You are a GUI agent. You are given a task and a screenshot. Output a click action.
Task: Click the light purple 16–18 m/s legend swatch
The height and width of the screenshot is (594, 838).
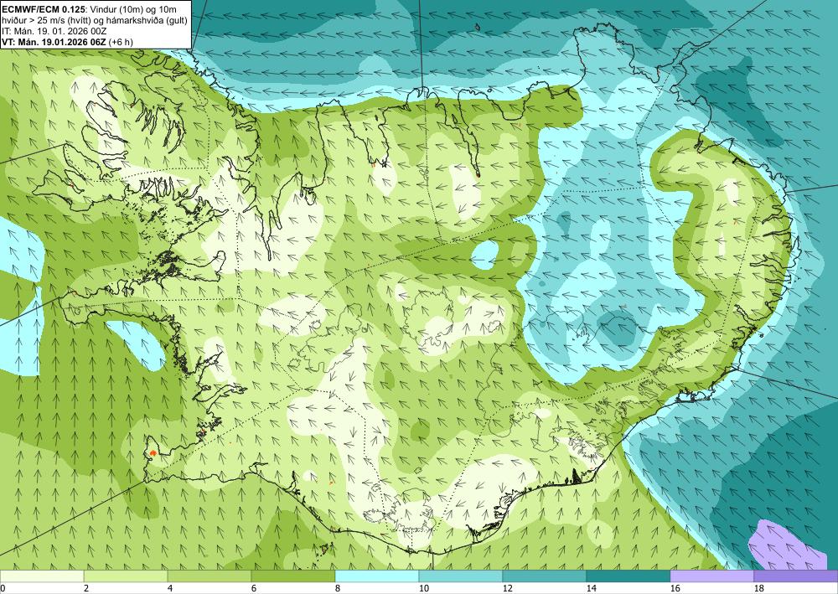pyautogui.click(x=712, y=576)
